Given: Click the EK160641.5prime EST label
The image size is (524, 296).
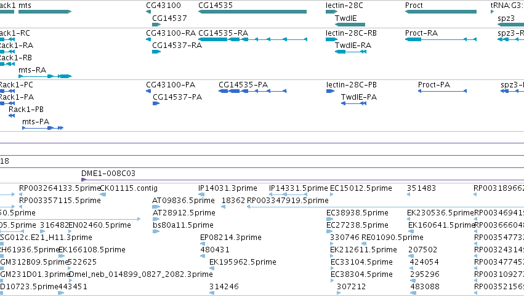Looking at the screenshot, I should pyautogui.click(x=441, y=225).
